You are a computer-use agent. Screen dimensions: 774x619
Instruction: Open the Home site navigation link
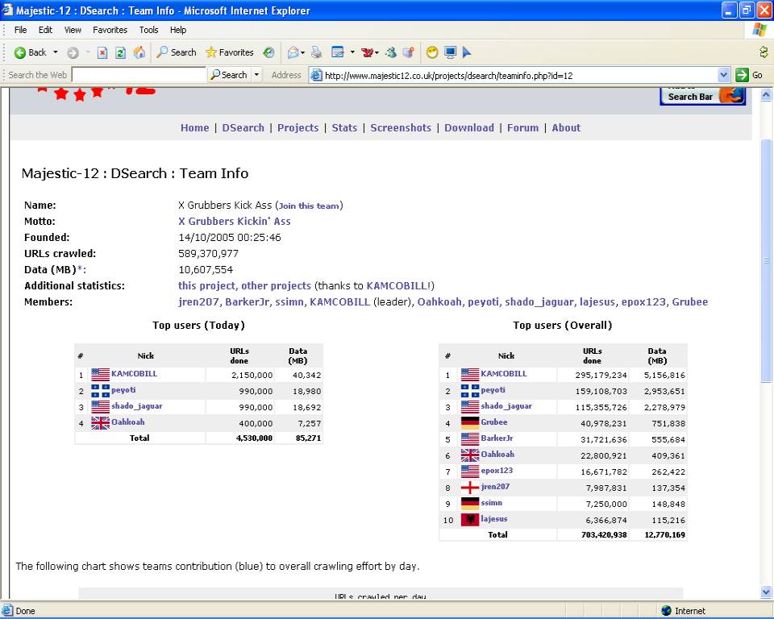point(194,128)
